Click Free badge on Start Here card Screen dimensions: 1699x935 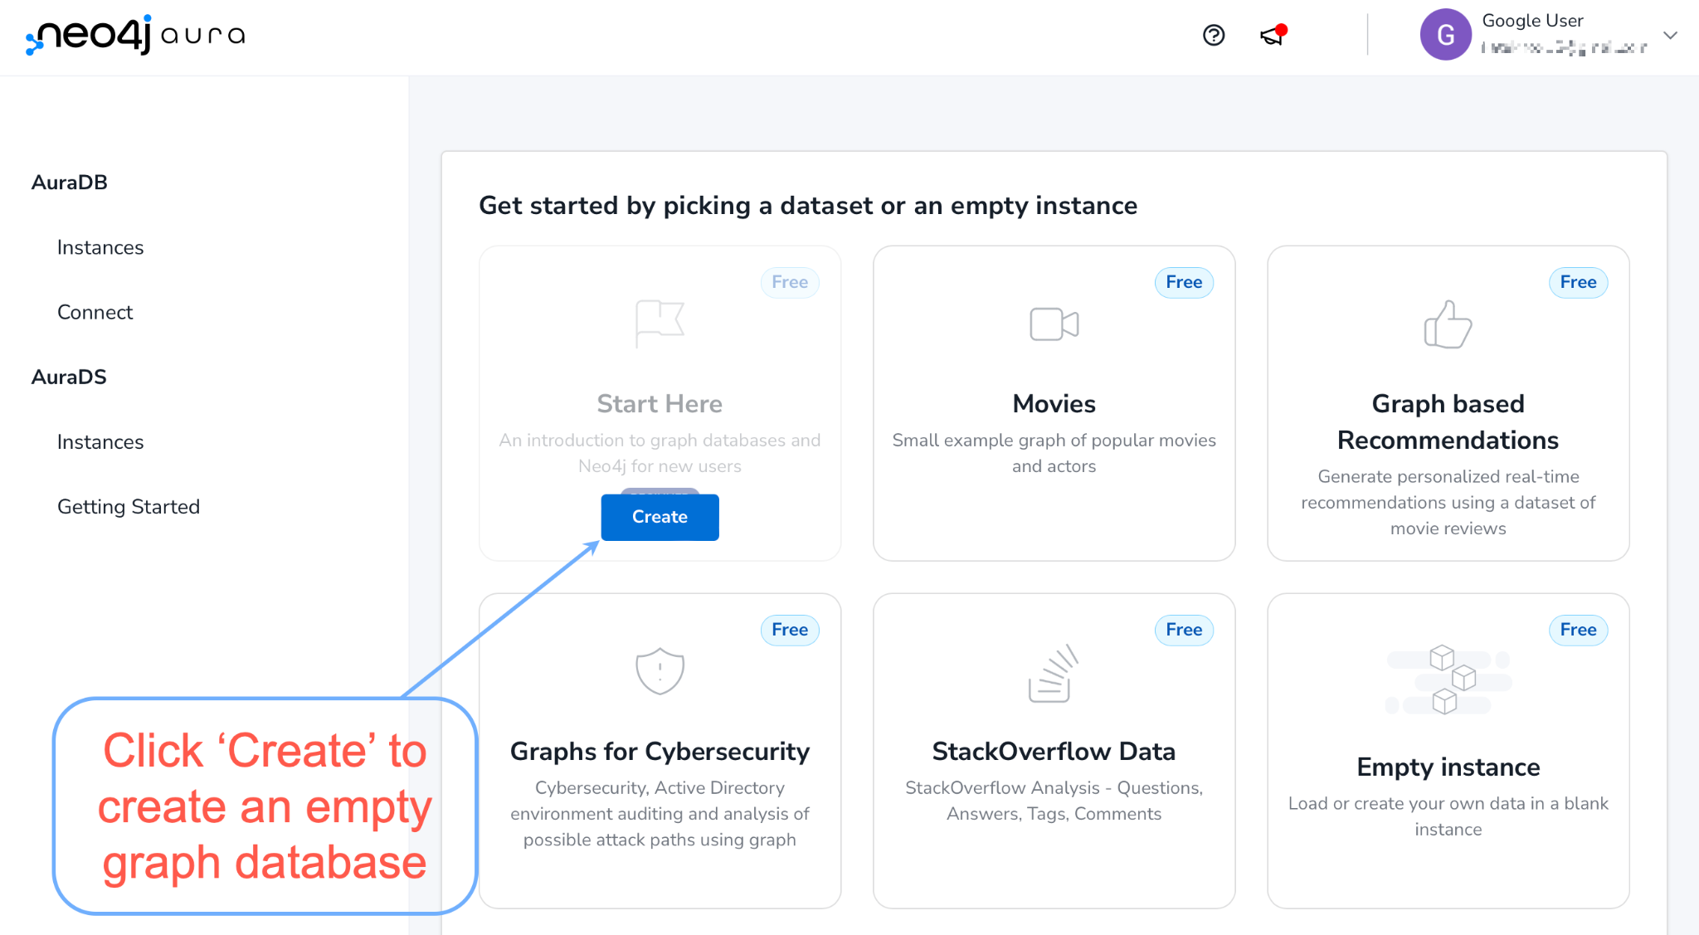[x=790, y=282]
